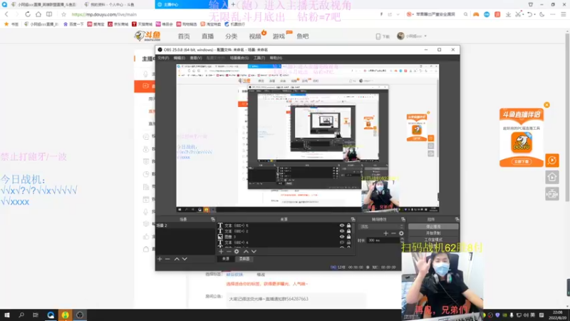Go to 首页 in Douyu navigation

[x=184, y=36]
